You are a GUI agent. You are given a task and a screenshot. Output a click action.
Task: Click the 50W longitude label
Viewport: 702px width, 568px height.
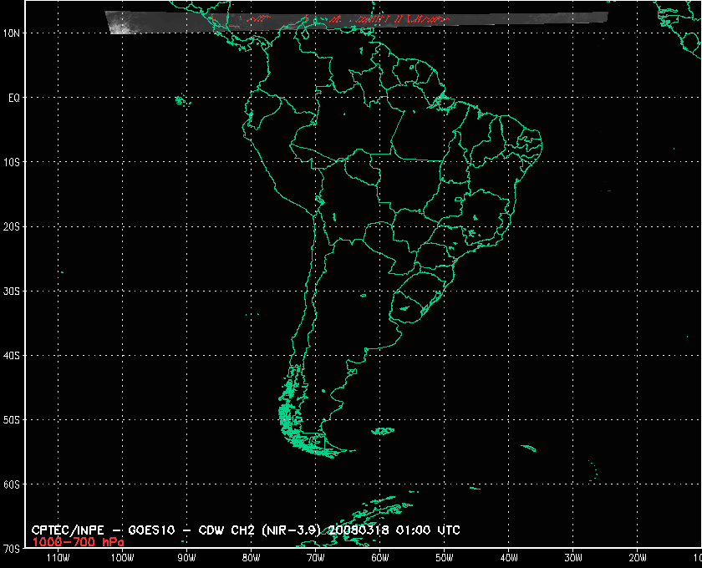click(445, 558)
